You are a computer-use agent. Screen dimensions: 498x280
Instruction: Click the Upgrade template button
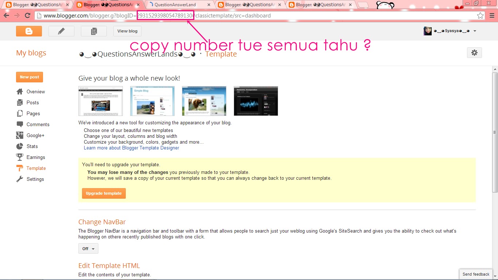[104, 193]
